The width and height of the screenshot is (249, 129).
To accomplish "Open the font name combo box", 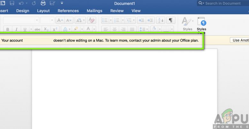I will (x=21, y=20).
